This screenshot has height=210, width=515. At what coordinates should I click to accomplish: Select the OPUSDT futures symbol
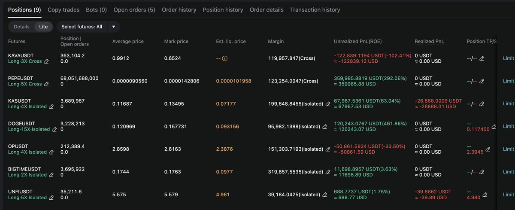point(18,146)
